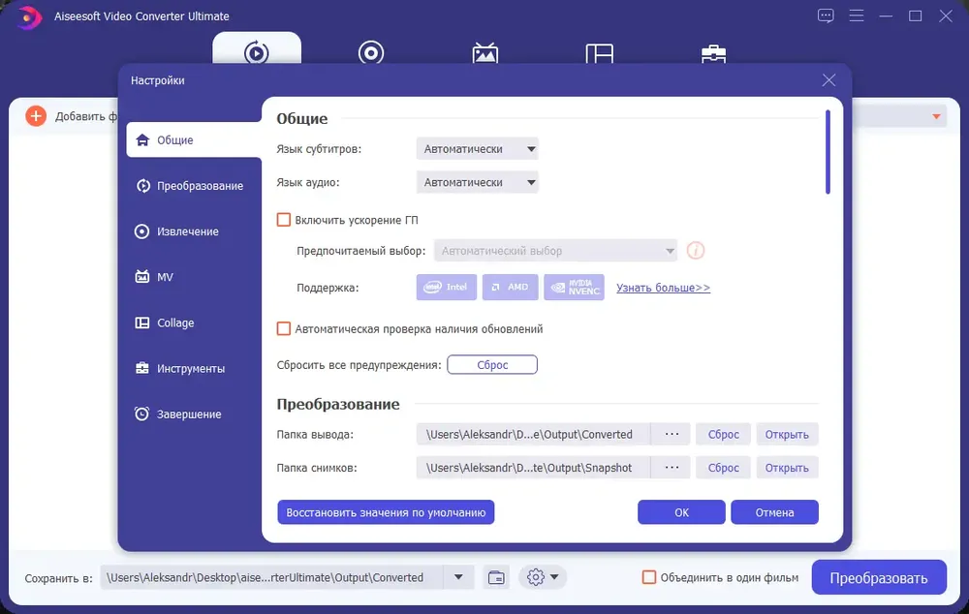Screen dimensions: 969x614
Task: Click Восстановить значения по умолчанию
Action: (x=386, y=512)
